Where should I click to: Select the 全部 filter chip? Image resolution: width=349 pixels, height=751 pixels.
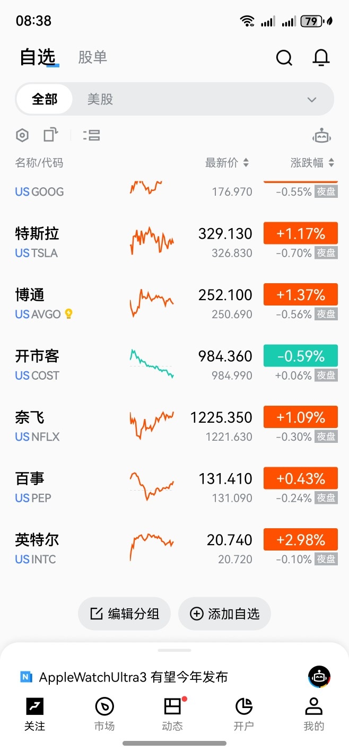(45, 99)
